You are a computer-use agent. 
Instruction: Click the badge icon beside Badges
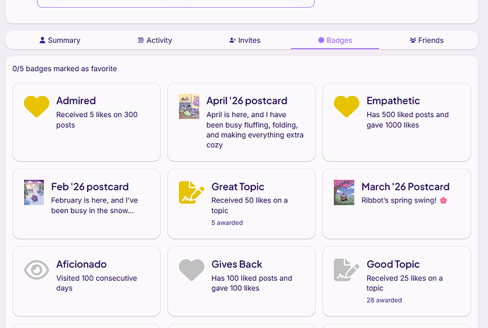[x=321, y=40]
